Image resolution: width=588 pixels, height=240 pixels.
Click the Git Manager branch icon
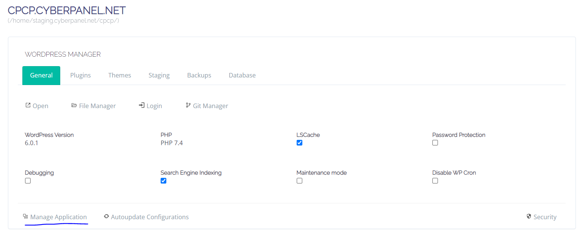[188, 105]
